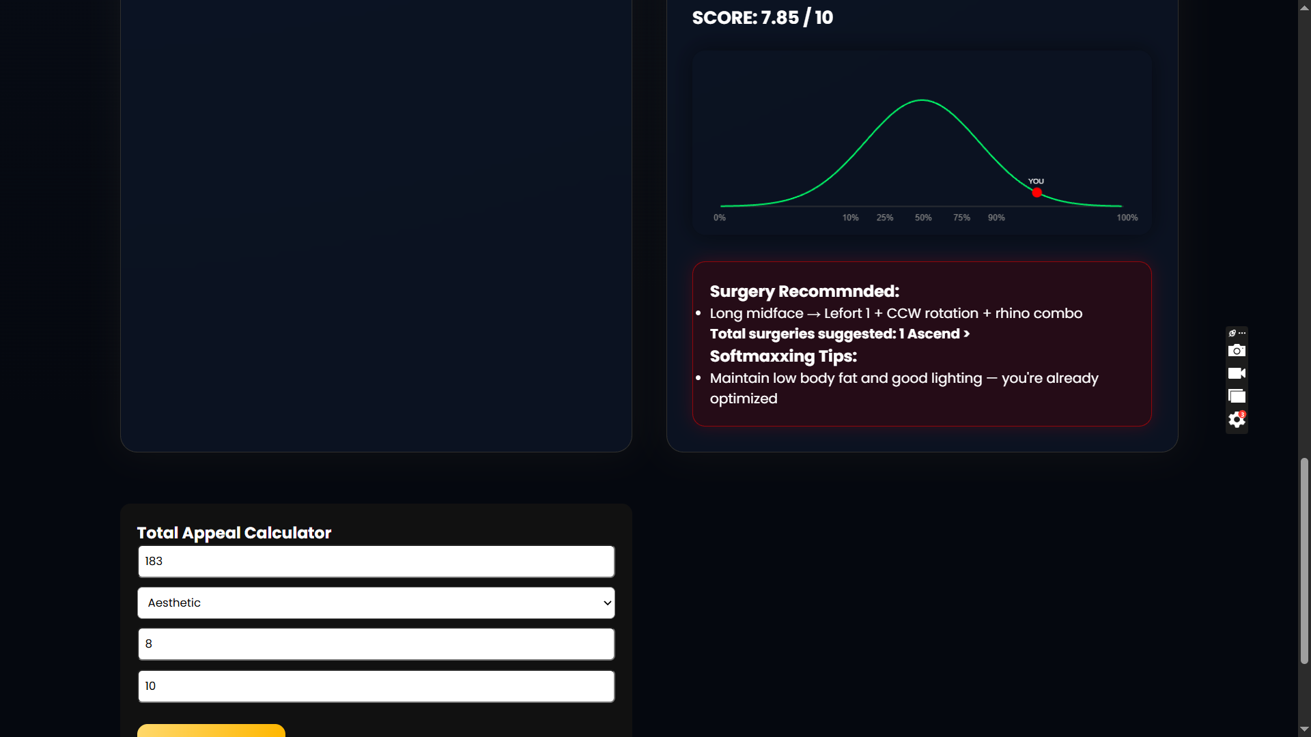Click the Total Appeal Calculator heading
This screenshot has height=737, width=1311.
[x=234, y=533]
